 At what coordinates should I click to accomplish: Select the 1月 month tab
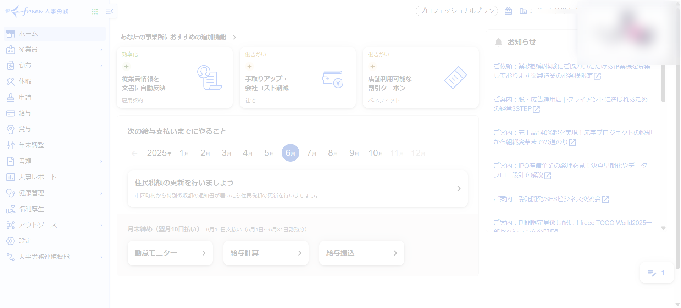tap(184, 153)
